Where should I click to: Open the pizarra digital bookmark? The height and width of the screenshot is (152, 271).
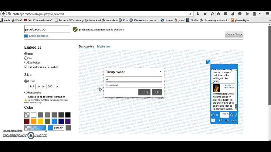pos(240,20)
